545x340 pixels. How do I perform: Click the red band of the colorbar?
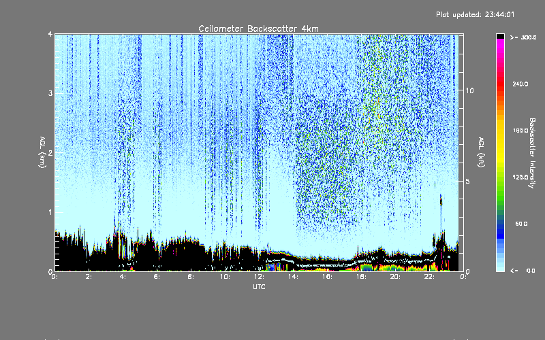tap(500, 83)
